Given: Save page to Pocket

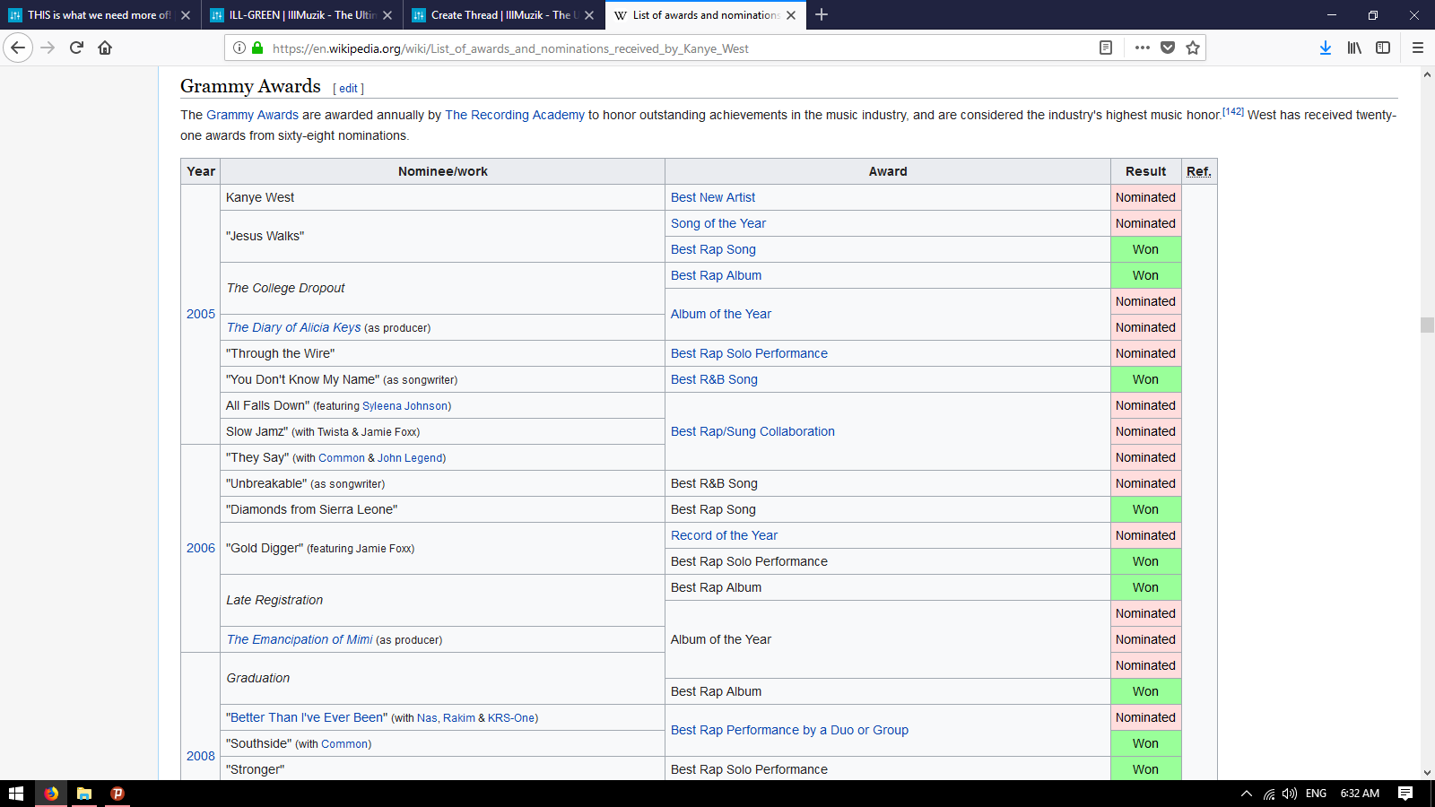Looking at the screenshot, I should (x=1168, y=48).
